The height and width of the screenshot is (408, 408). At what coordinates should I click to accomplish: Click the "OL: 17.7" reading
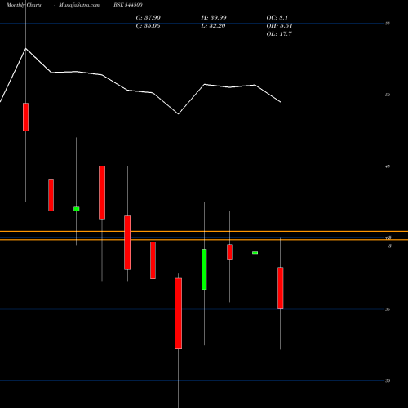pyautogui.click(x=279, y=34)
